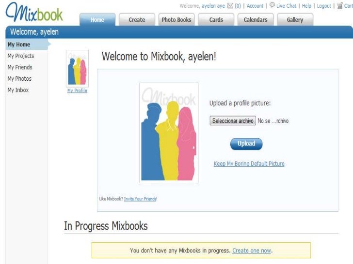Click the blue Upload button
The width and height of the screenshot is (353, 264).
(246, 144)
